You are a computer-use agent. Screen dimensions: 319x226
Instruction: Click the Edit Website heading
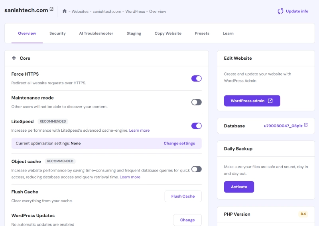[238, 58]
